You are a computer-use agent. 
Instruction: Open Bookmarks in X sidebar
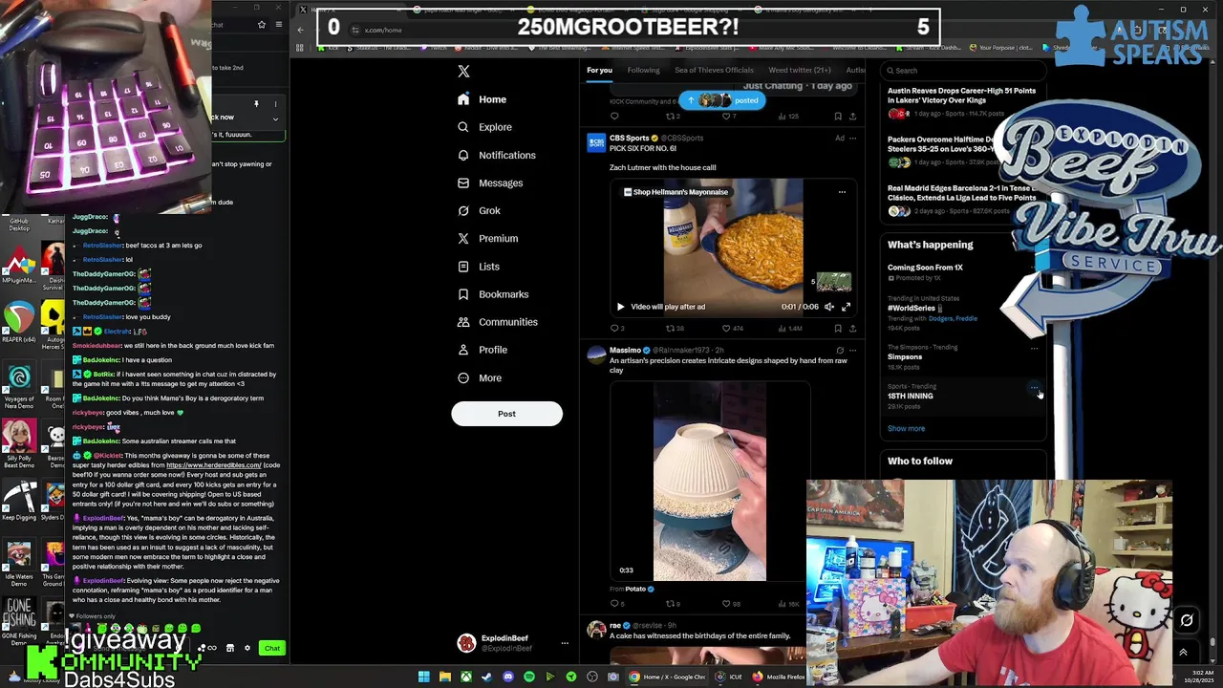click(x=492, y=294)
